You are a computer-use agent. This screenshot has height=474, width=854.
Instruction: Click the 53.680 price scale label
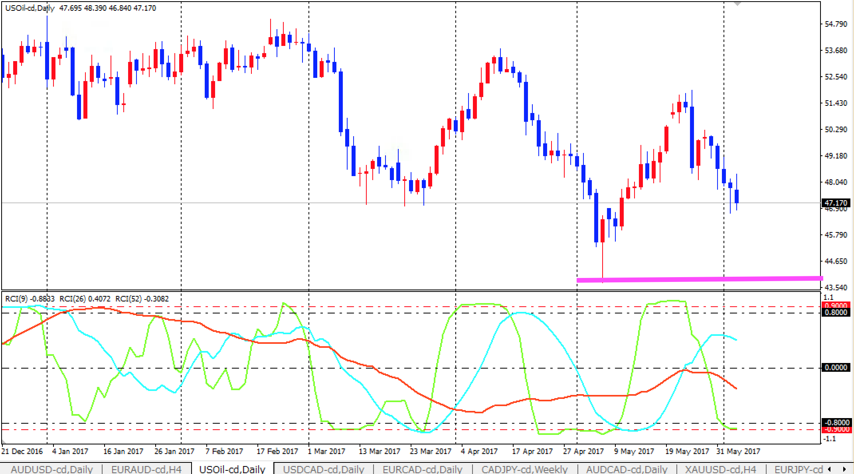point(836,50)
